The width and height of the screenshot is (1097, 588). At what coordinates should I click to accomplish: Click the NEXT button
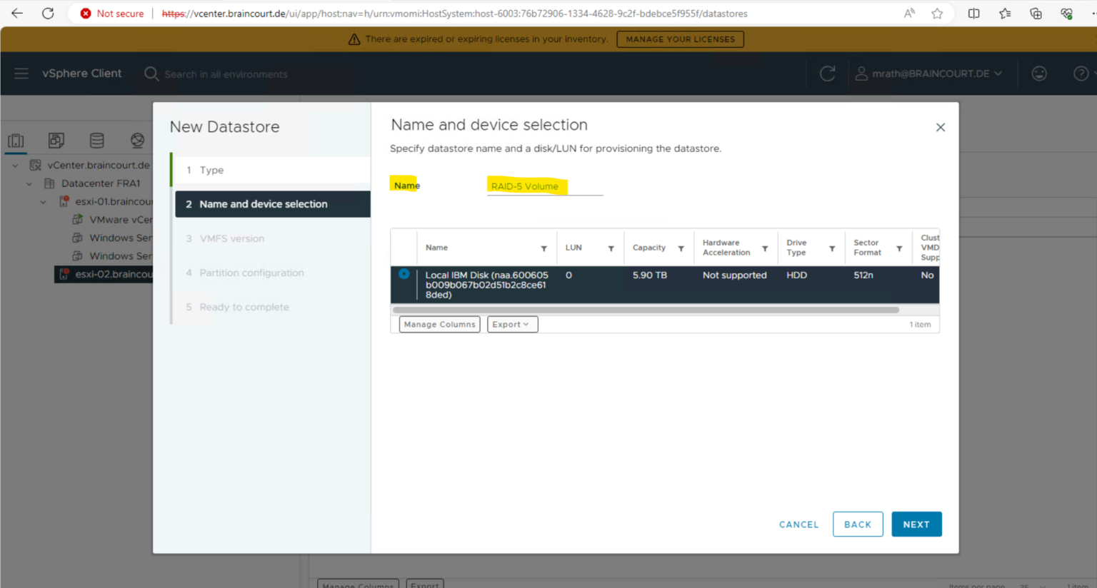tap(916, 524)
